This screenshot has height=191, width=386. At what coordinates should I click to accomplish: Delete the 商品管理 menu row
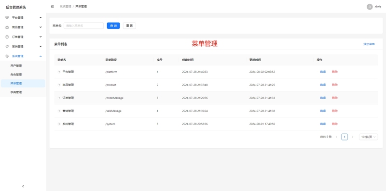pyautogui.click(x=335, y=85)
